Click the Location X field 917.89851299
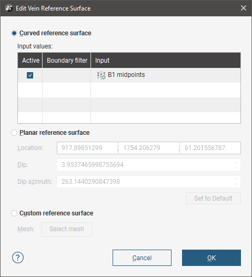This screenshot has width=252, height=277. [x=87, y=148]
